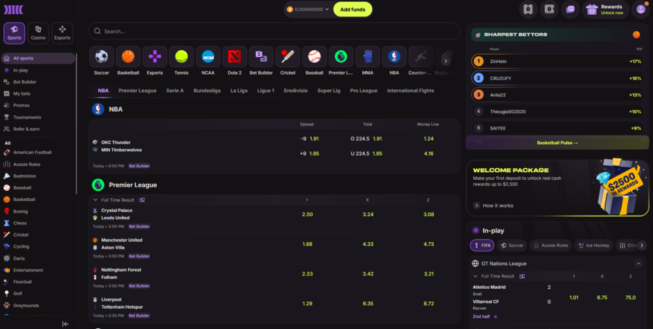Expand How it works
Viewport: 653px width, 329px height.
[494, 205]
